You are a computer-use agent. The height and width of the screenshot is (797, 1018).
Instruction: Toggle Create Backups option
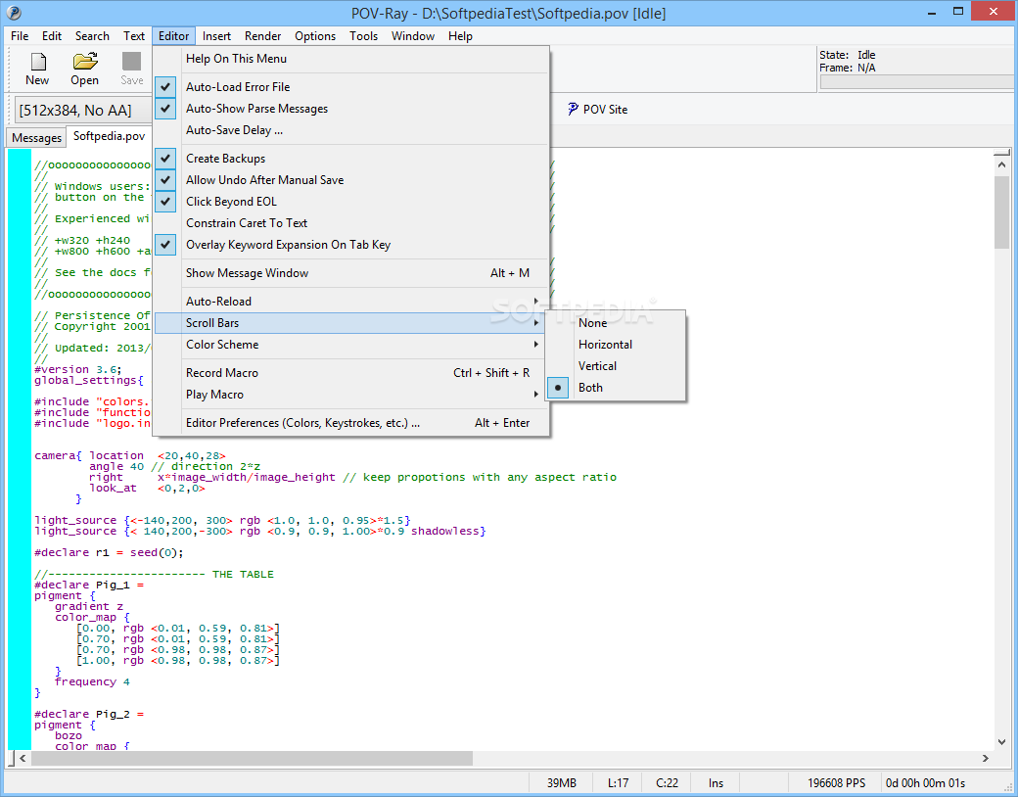coord(165,159)
